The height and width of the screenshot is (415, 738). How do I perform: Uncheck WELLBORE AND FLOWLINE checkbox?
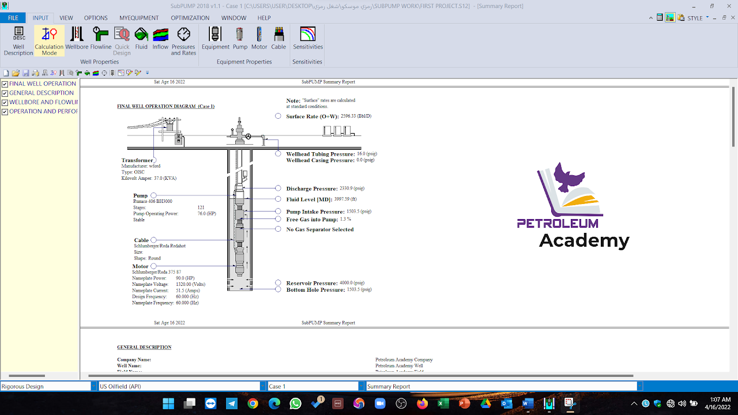click(x=5, y=103)
